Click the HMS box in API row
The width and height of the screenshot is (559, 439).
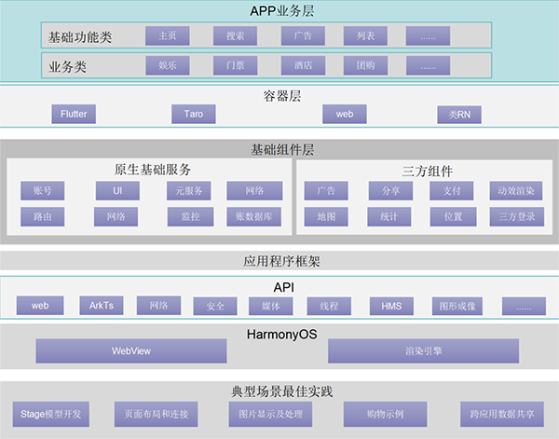pos(391,306)
